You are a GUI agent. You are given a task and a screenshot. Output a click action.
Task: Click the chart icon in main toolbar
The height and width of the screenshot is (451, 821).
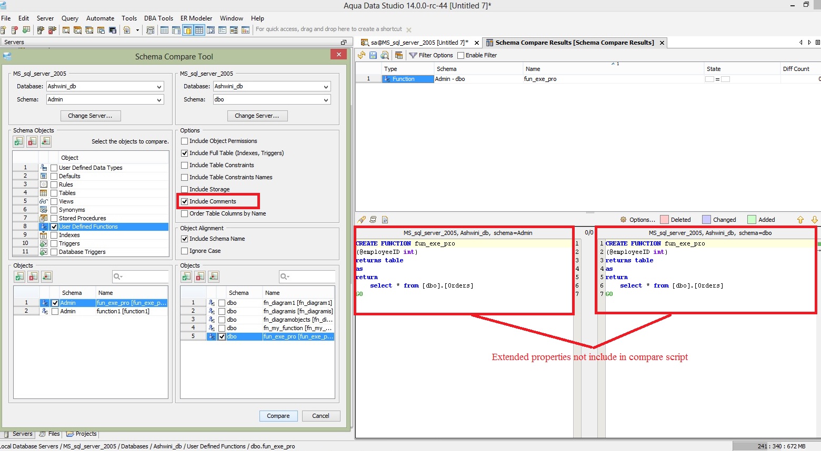point(245,30)
